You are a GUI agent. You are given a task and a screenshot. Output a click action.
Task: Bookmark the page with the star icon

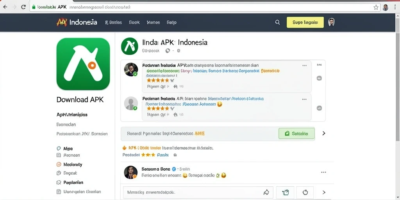click(x=376, y=7)
